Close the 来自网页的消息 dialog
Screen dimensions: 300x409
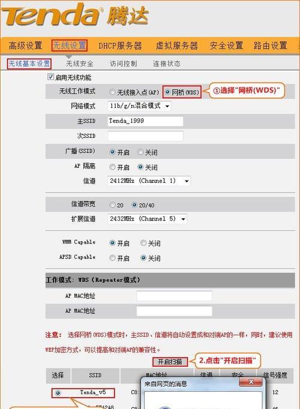coord(251,382)
